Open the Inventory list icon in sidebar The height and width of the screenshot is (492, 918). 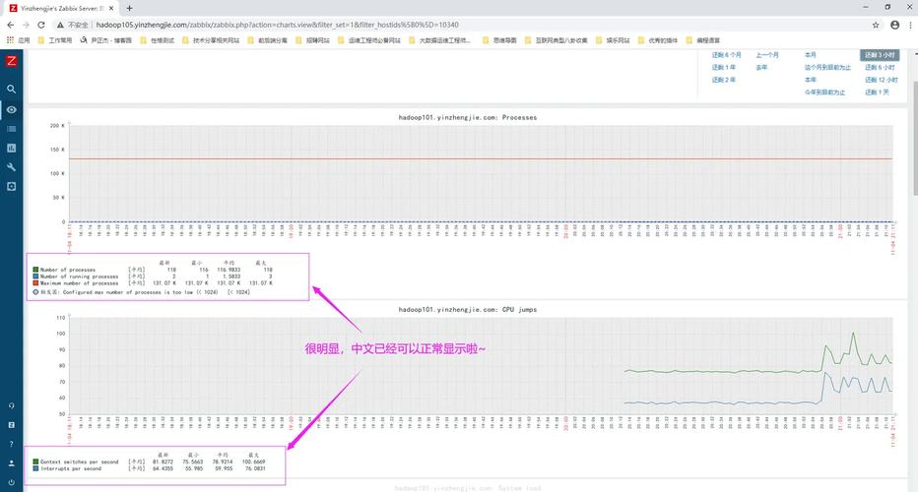[x=11, y=129]
